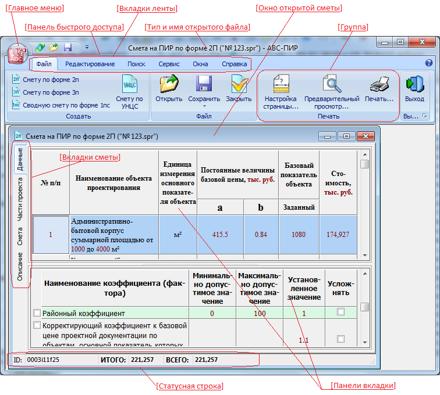Select the Данные vertical tab
Image resolution: width=440 pixels, height=395 pixels.
click(x=20, y=159)
